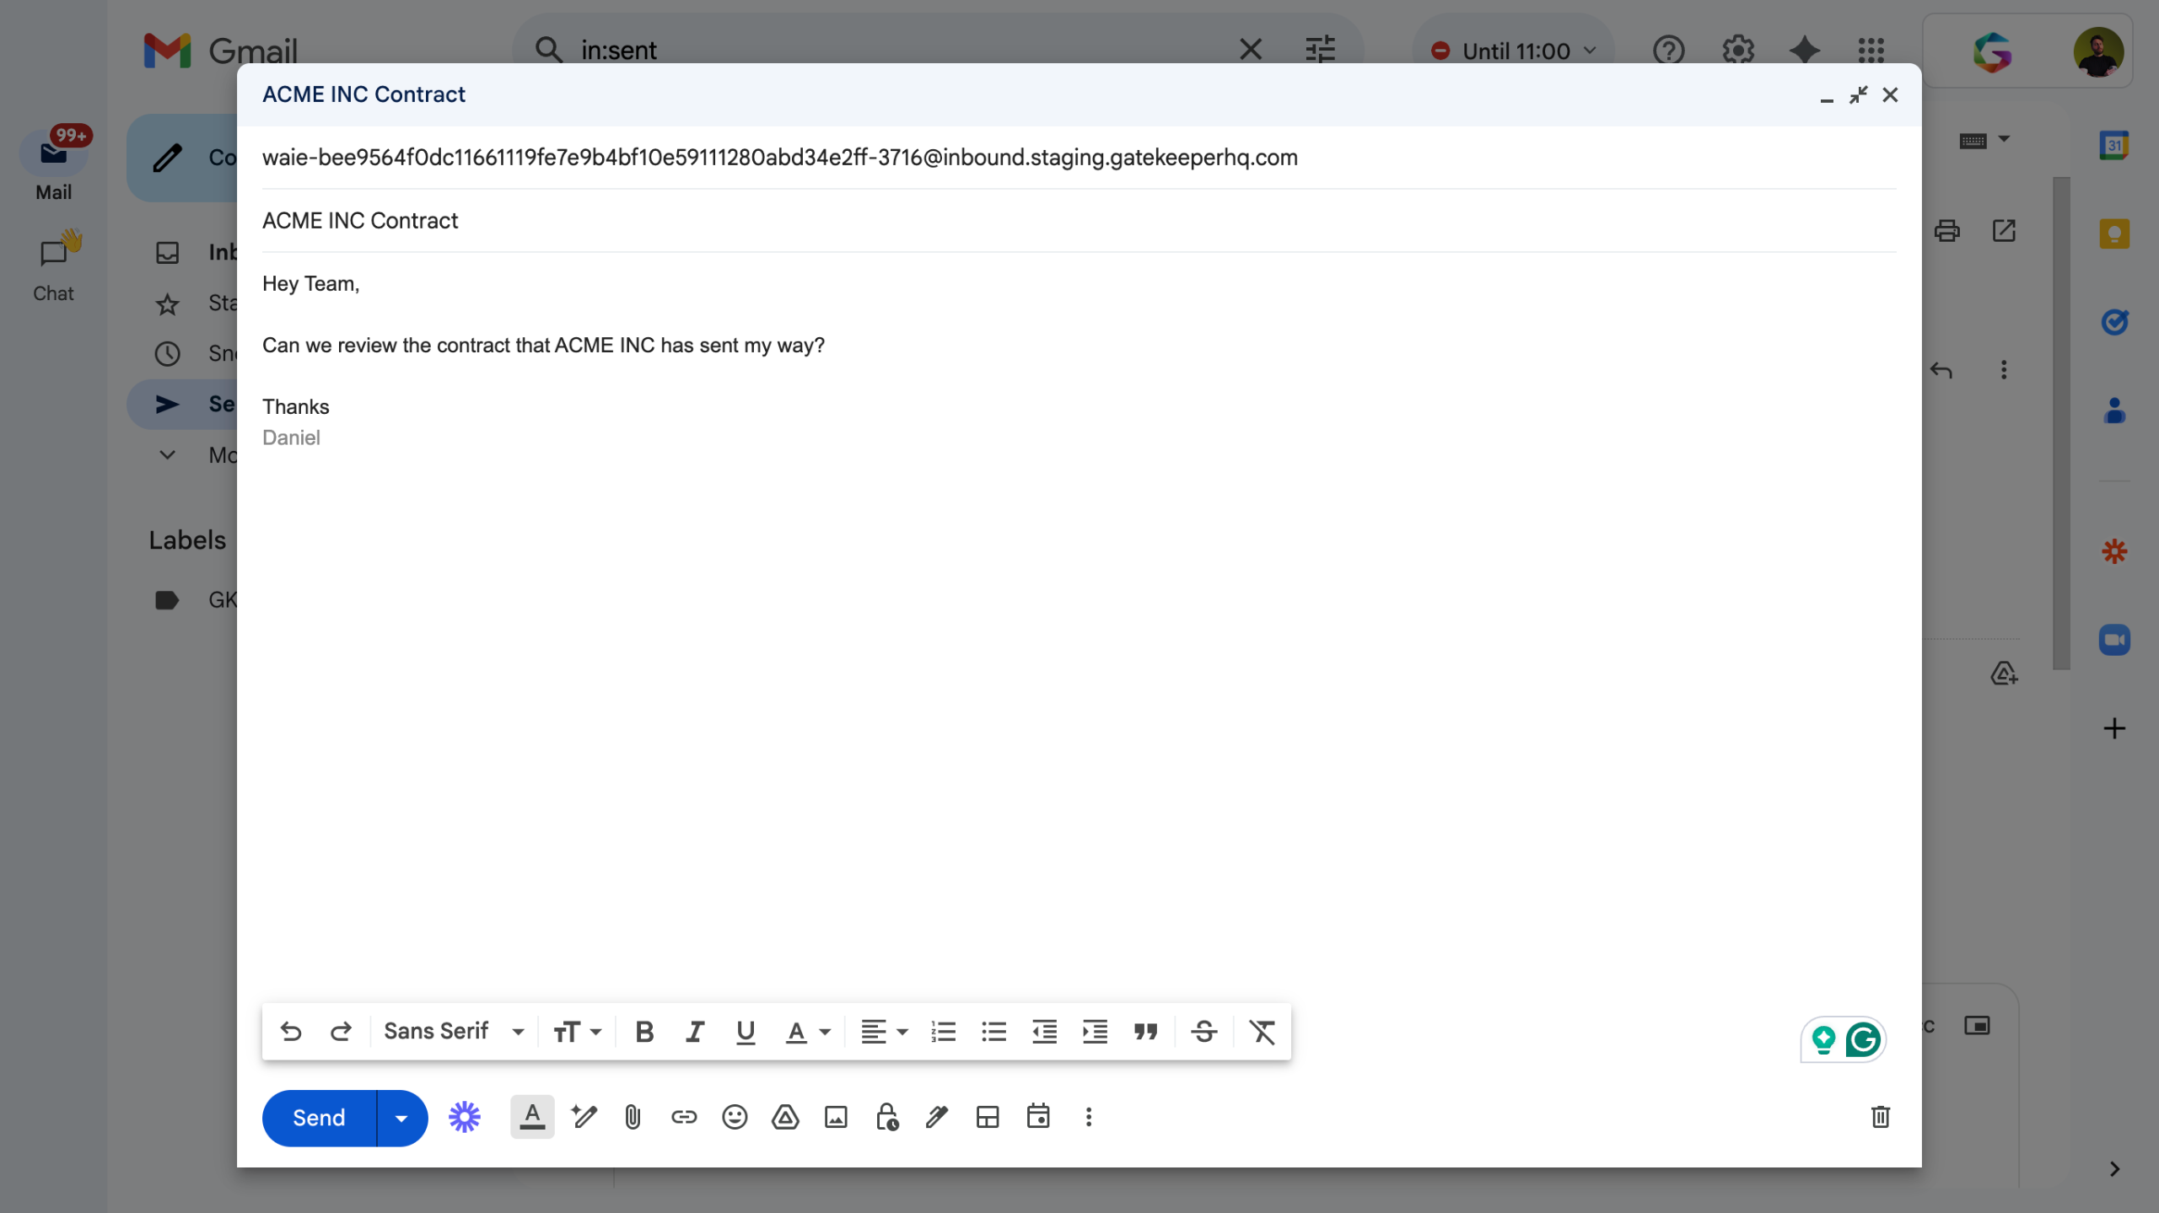This screenshot has width=2159, height=1213.
Task: Toggle the formatting options button
Action: click(x=532, y=1118)
